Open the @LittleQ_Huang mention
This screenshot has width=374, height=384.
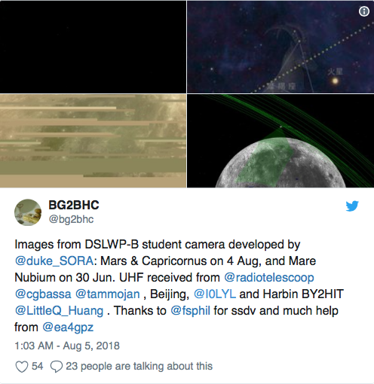[59, 311]
